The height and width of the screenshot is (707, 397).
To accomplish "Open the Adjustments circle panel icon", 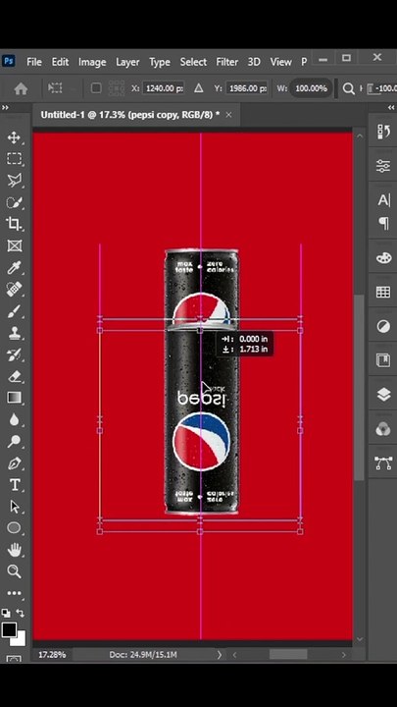I will click(x=383, y=326).
